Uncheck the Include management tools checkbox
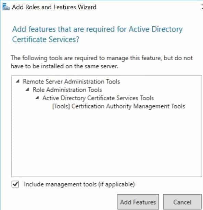 tap(15, 184)
